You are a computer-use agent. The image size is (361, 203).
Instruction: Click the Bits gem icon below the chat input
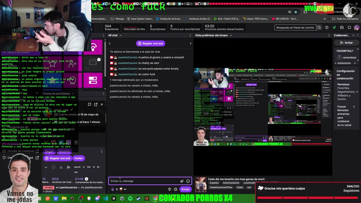tap(113, 189)
